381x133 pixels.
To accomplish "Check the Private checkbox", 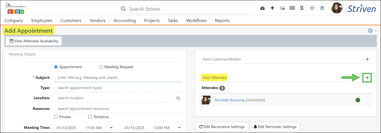I will 56,117.
